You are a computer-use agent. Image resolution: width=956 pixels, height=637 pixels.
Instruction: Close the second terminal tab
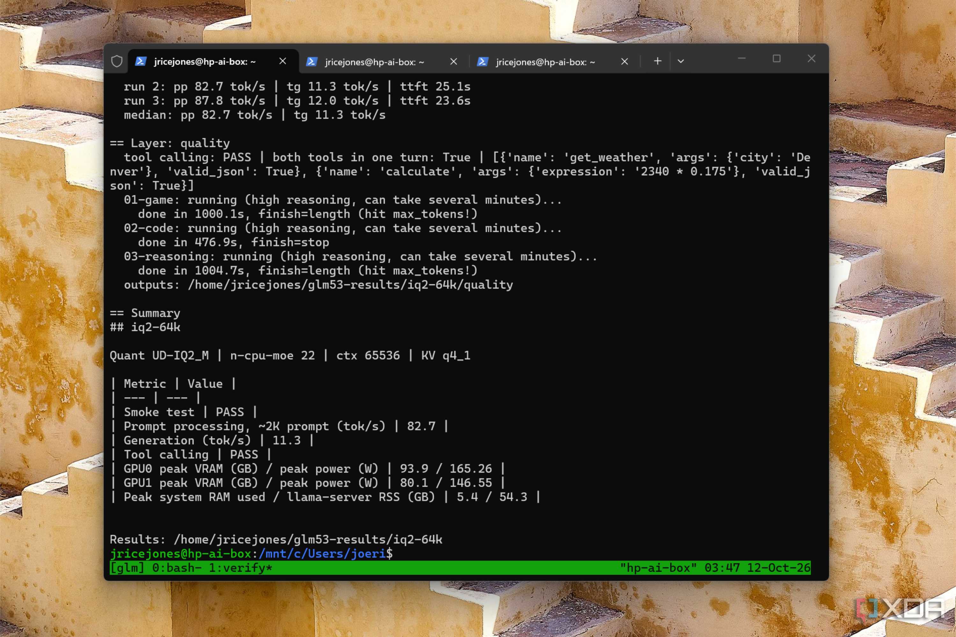coord(453,62)
